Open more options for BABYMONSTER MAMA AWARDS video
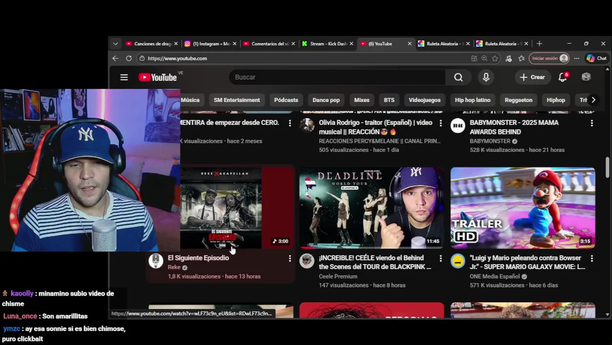The image size is (612, 345). (x=592, y=123)
